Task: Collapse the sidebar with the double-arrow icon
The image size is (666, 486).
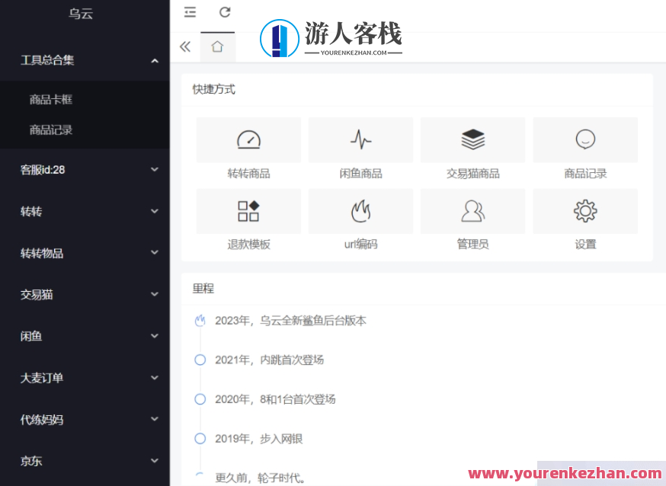Action: (184, 46)
